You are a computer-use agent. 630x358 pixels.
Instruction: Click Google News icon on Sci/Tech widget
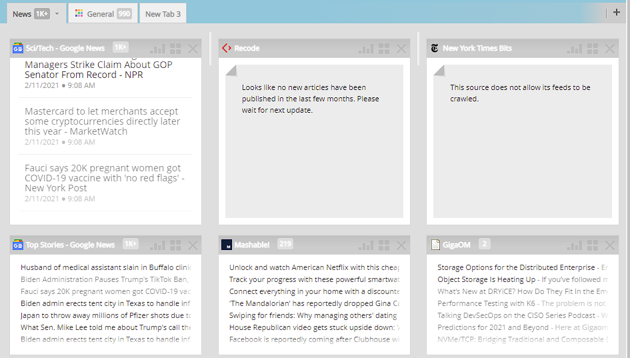18,48
